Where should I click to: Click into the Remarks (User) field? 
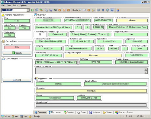point(91,105)
